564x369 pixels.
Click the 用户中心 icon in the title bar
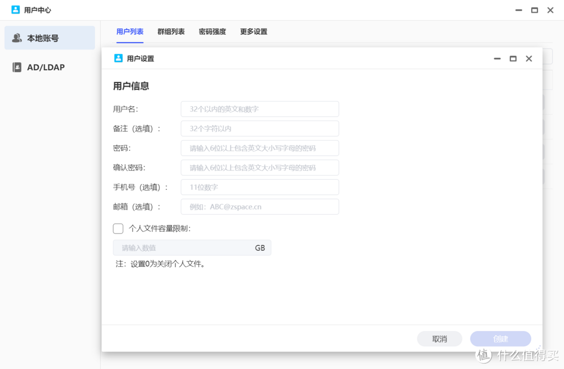pyautogui.click(x=15, y=9)
